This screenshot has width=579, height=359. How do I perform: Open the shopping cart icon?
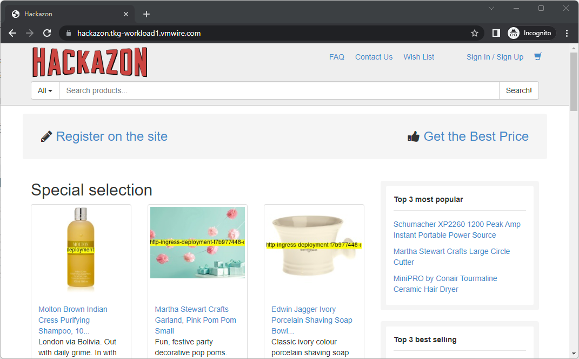pos(537,56)
